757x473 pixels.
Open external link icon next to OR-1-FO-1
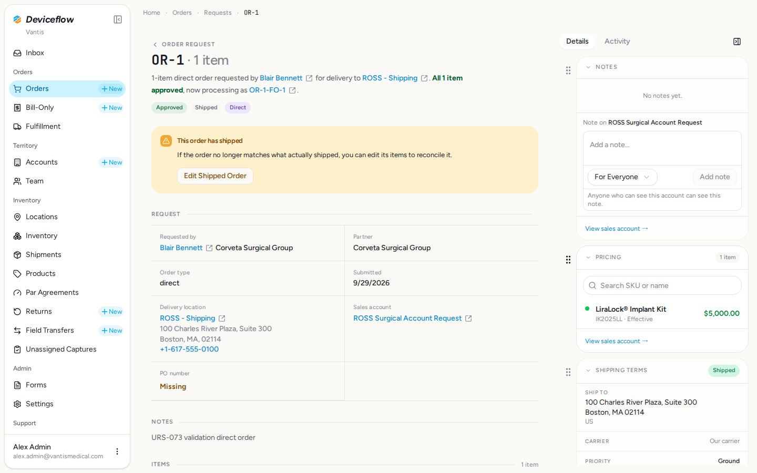[292, 90]
